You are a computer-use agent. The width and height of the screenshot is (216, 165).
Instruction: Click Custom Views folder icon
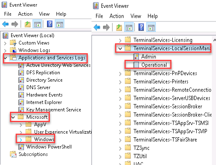(x=13, y=43)
